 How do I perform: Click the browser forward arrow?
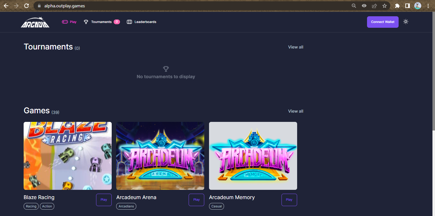click(x=16, y=6)
